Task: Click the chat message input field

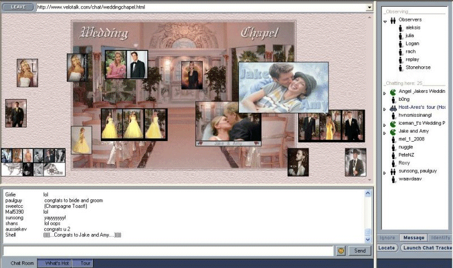Action: coord(168,250)
